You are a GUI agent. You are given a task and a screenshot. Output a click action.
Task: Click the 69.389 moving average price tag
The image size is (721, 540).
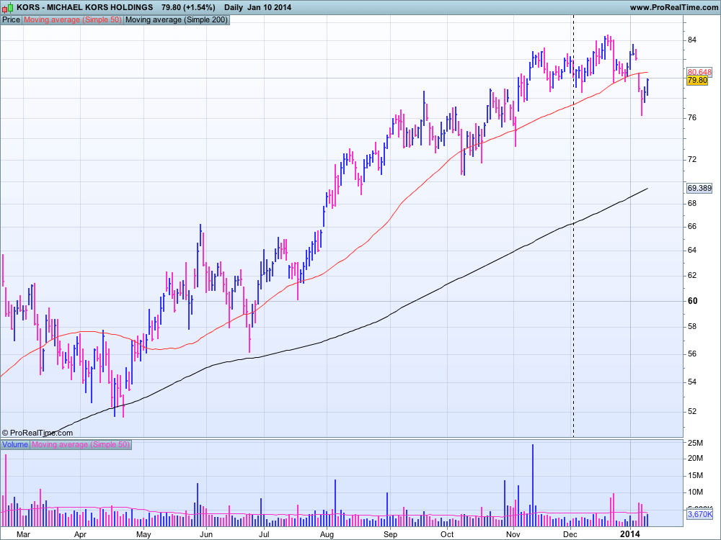click(699, 188)
